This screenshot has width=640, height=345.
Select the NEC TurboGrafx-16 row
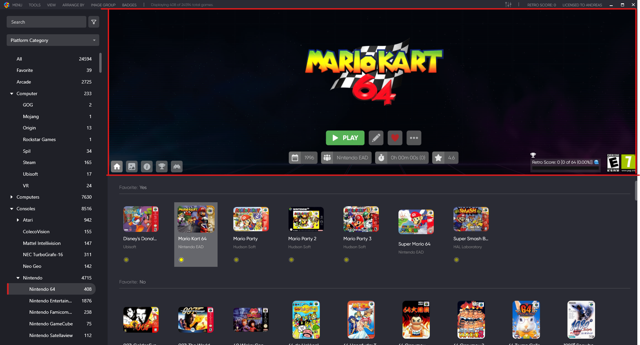[51, 255]
